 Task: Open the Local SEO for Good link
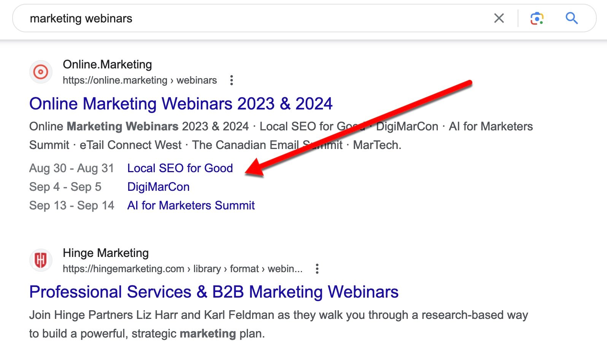coord(180,168)
